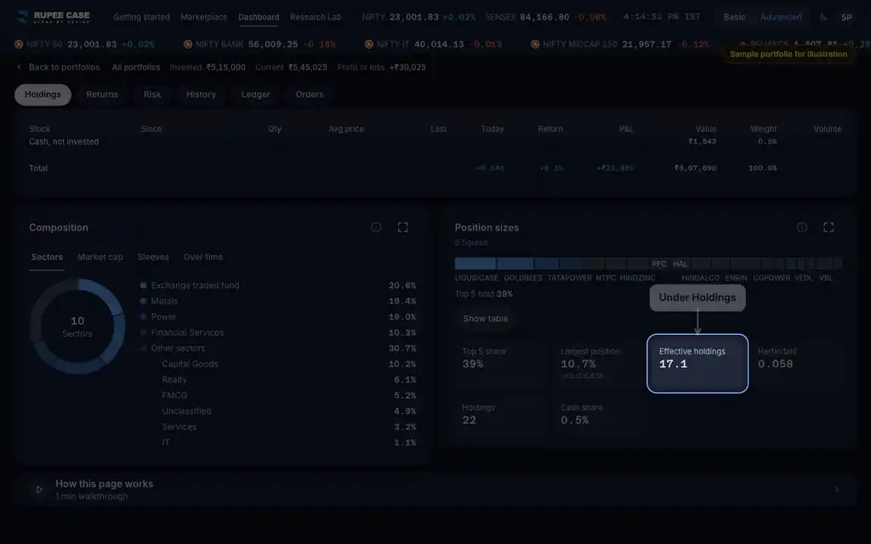The width and height of the screenshot is (871, 544).
Task: Switch composition to Over time
Action: click(203, 257)
